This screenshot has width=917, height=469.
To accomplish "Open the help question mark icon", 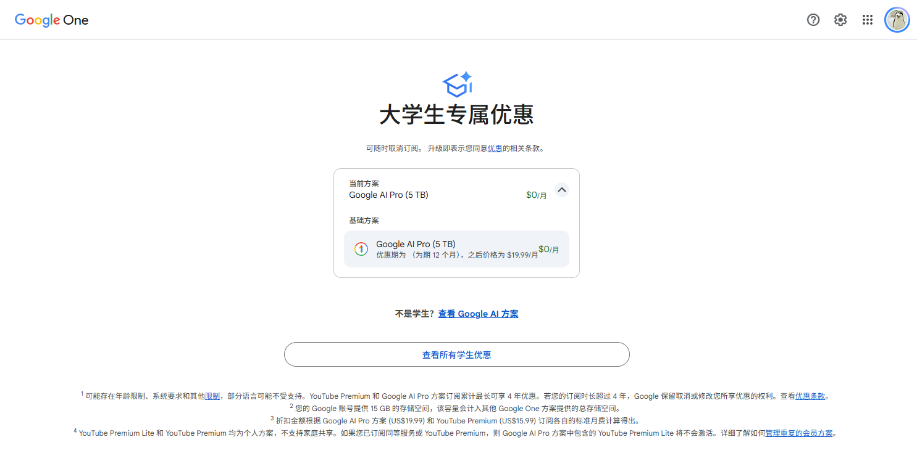I will coord(813,20).
